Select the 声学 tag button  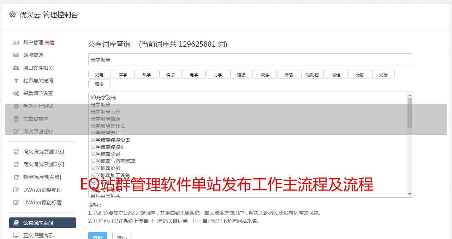point(123,74)
